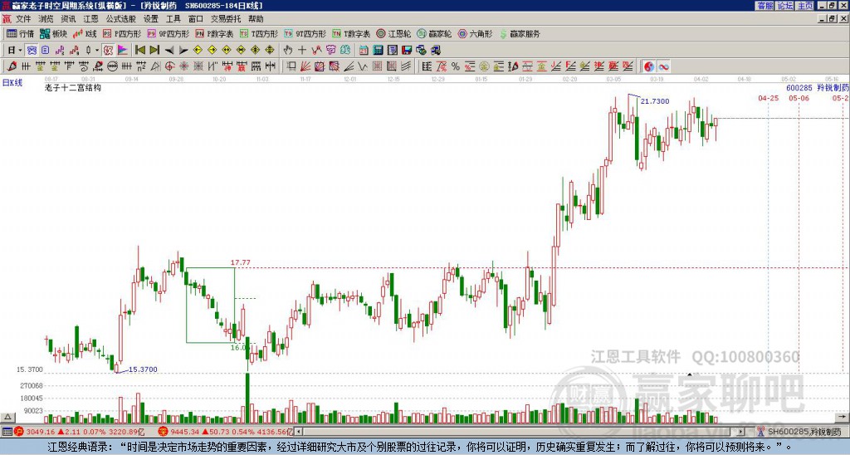Click the volume panel collapse triangle button
This screenshot has height=455, width=850.
click(7, 417)
